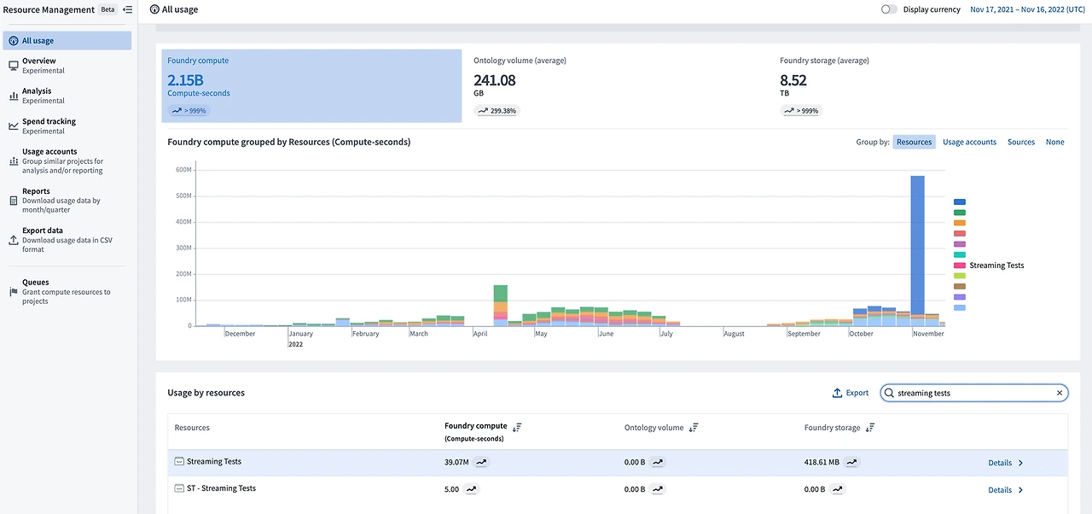Sort by Ontology volume column
This screenshot has height=514, width=1092.
(694, 428)
